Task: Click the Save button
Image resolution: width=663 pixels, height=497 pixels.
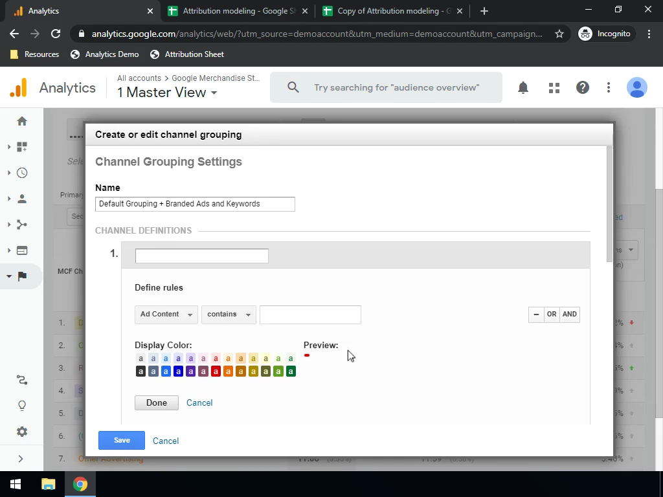Action: click(122, 440)
